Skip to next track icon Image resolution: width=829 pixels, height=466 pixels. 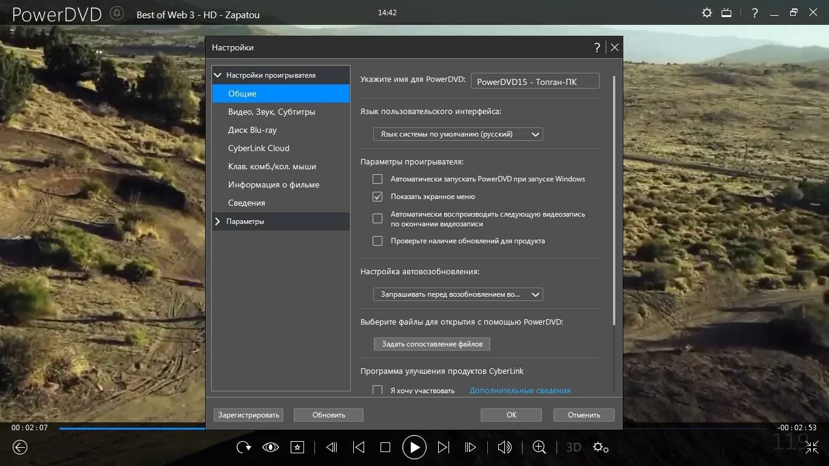pos(444,447)
